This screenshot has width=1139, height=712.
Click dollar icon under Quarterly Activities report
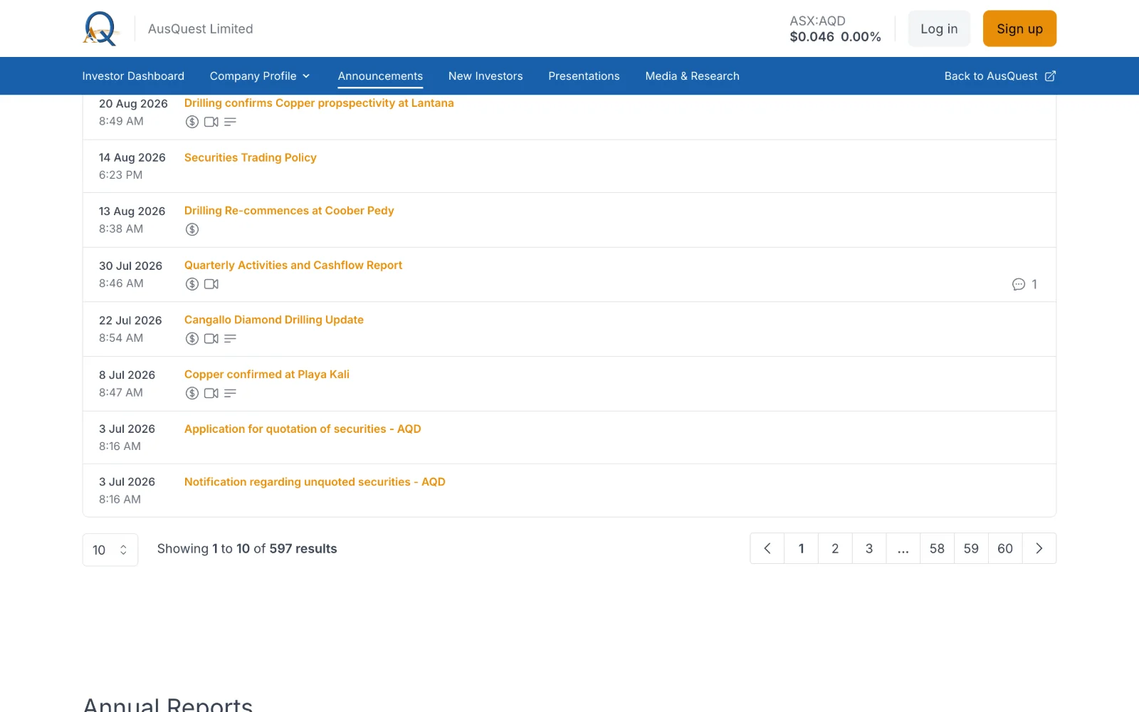pos(192,284)
